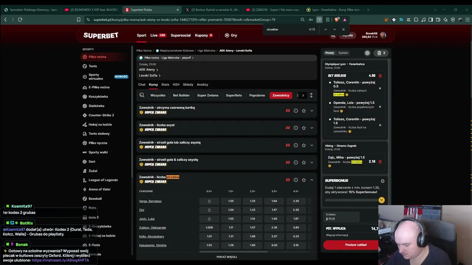
Task: Open the AEK Ateny team page
Action: tap(149, 70)
